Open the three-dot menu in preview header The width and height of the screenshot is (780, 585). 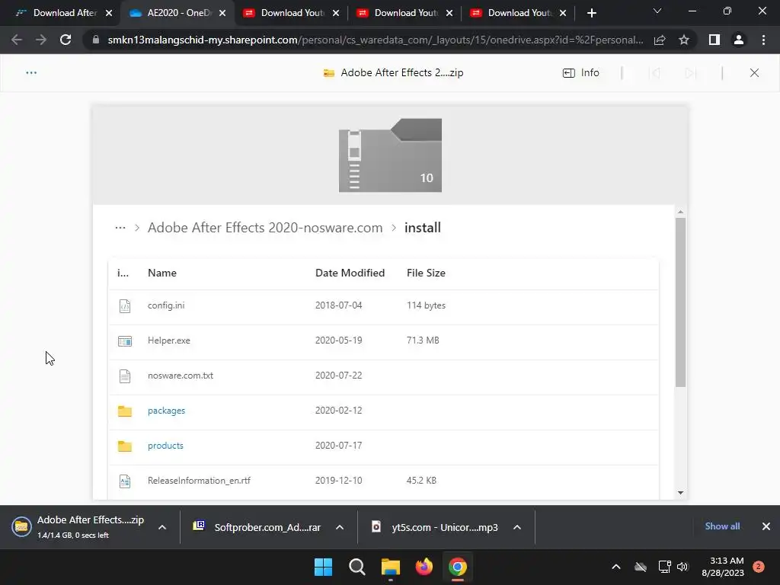click(31, 72)
